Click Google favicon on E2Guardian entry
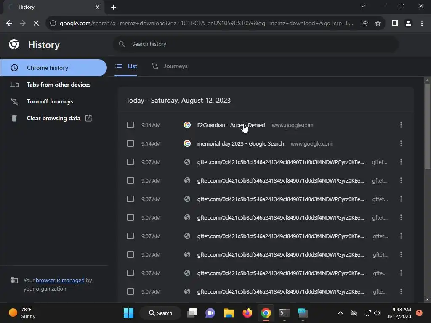Screen dimensions: 431x323 [187, 125]
